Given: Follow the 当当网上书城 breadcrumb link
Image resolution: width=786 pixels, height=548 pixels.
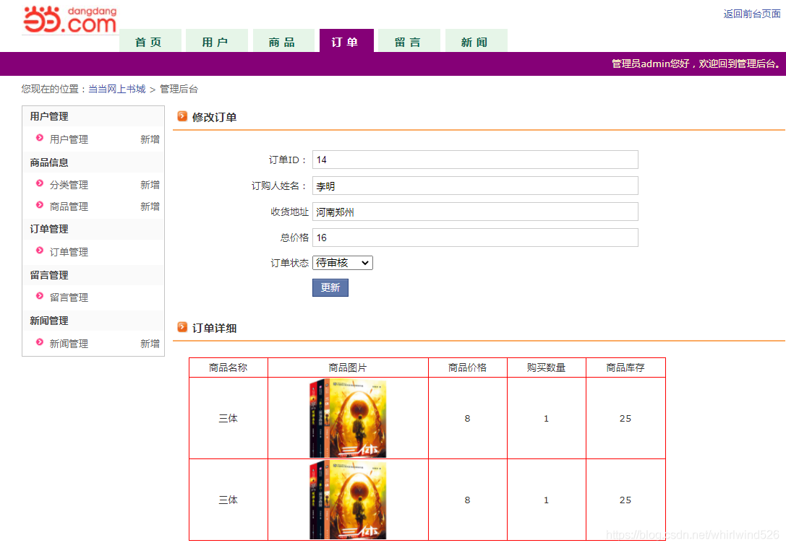Looking at the screenshot, I should coord(117,89).
